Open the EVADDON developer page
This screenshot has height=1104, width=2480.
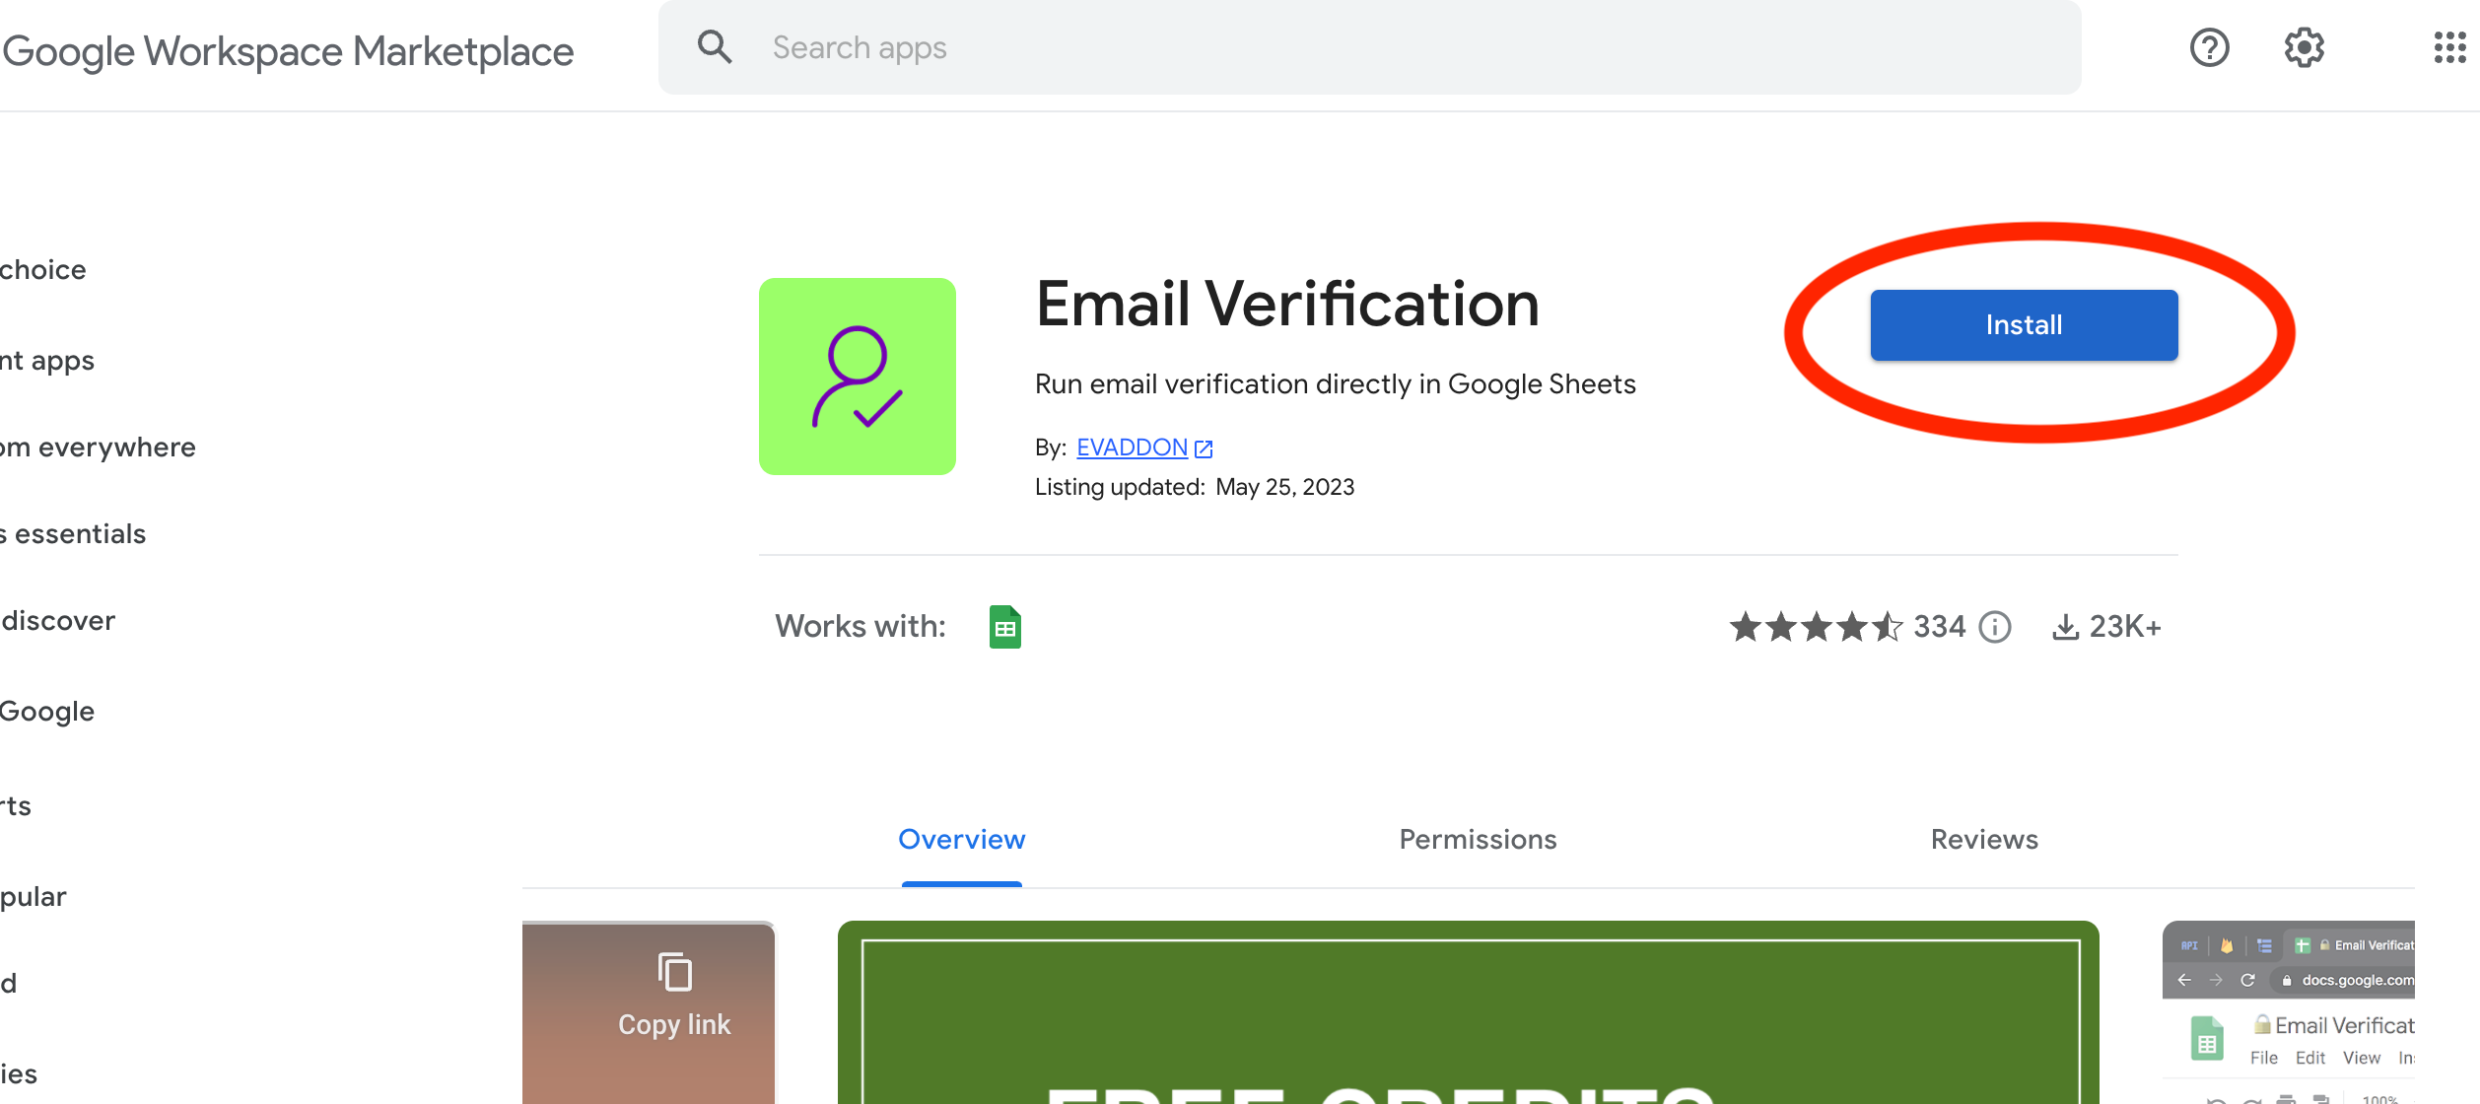point(1130,447)
